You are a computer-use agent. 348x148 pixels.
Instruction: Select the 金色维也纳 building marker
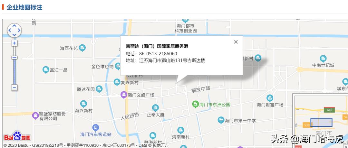(x=118, y=66)
